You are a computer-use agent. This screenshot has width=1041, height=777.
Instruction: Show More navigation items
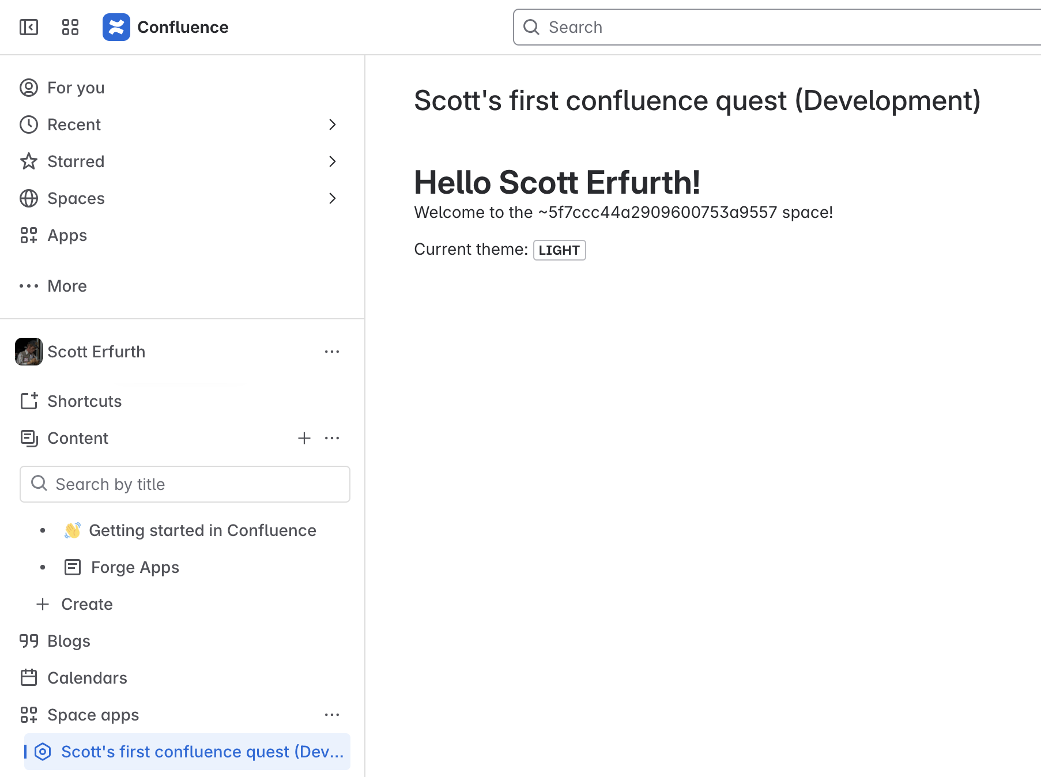click(67, 286)
